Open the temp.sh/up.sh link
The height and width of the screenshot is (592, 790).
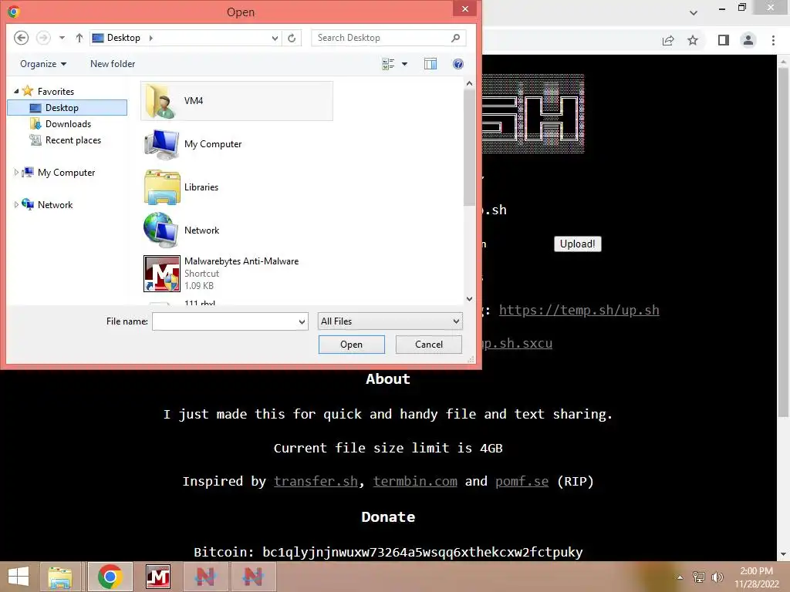(579, 310)
